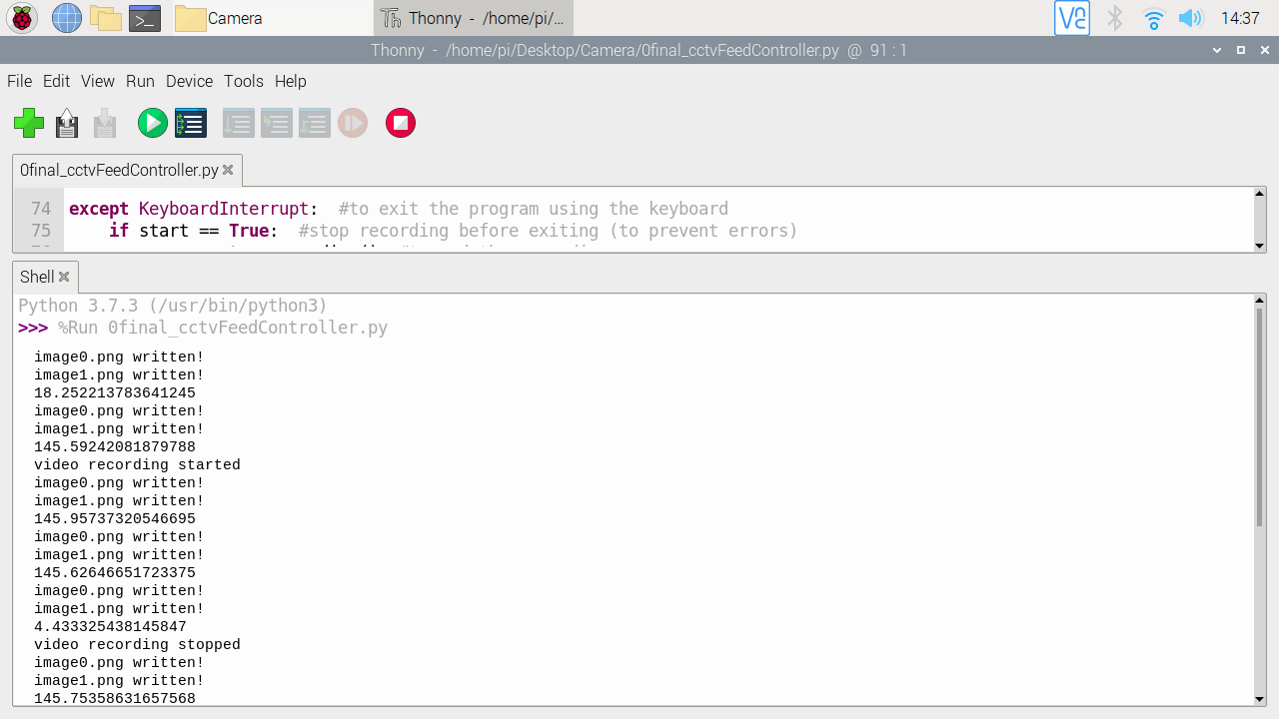1279x719 pixels.
Task: Start the debugger
Action: click(x=190, y=123)
